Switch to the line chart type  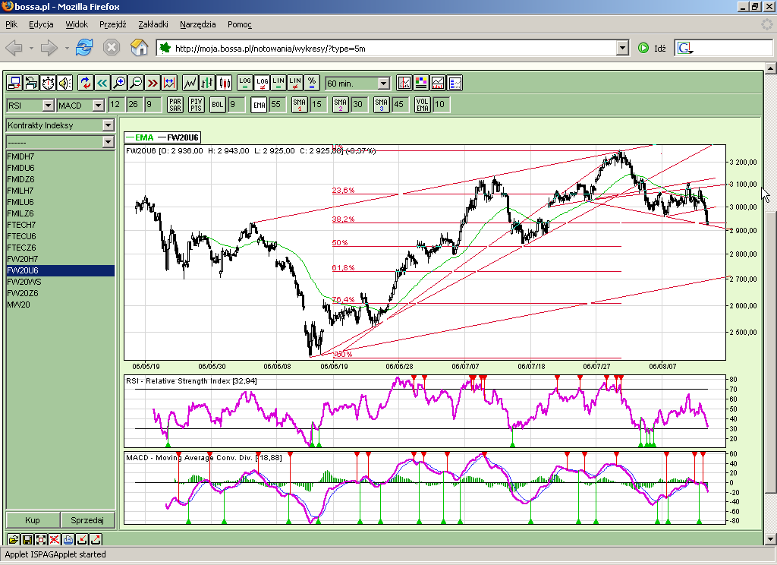tap(190, 83)
